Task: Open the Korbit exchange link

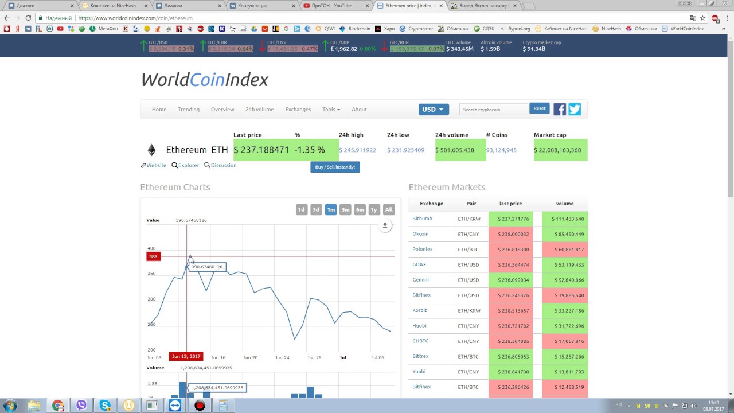Action: 419,310
